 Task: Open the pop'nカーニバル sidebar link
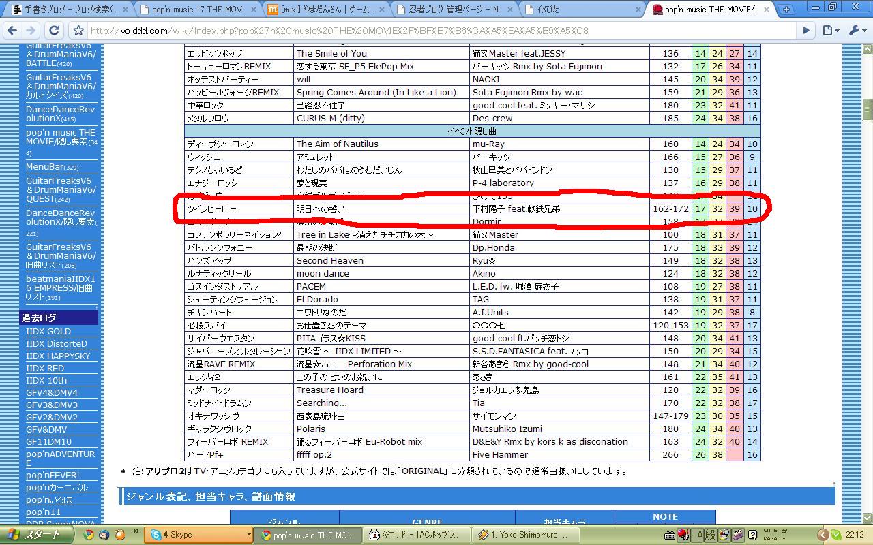(x=57, y=487)
